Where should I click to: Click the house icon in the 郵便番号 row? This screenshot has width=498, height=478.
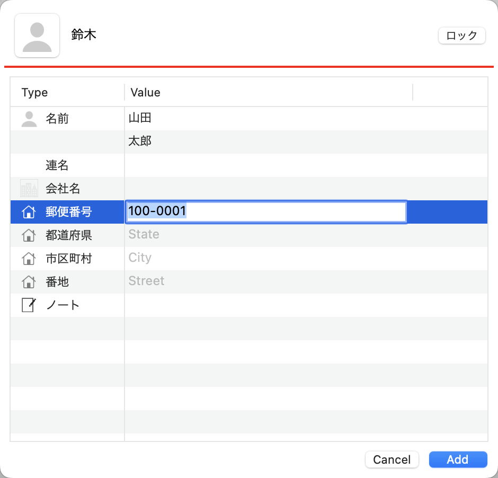[x=29, y=212]
